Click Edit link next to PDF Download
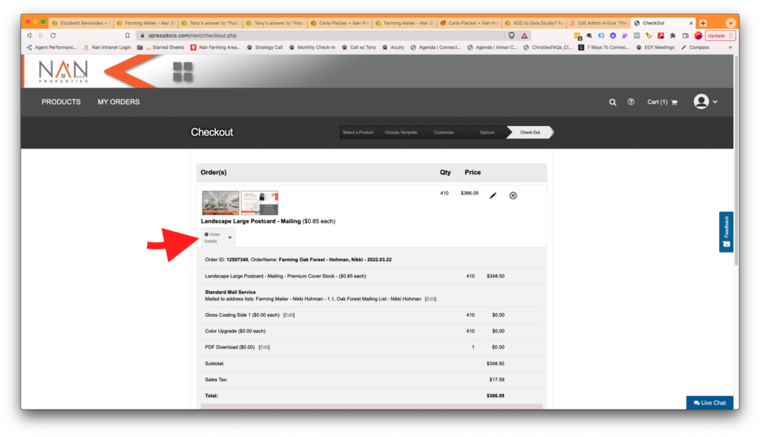Screen dimensions: 760x437 [x=264, y=347]
